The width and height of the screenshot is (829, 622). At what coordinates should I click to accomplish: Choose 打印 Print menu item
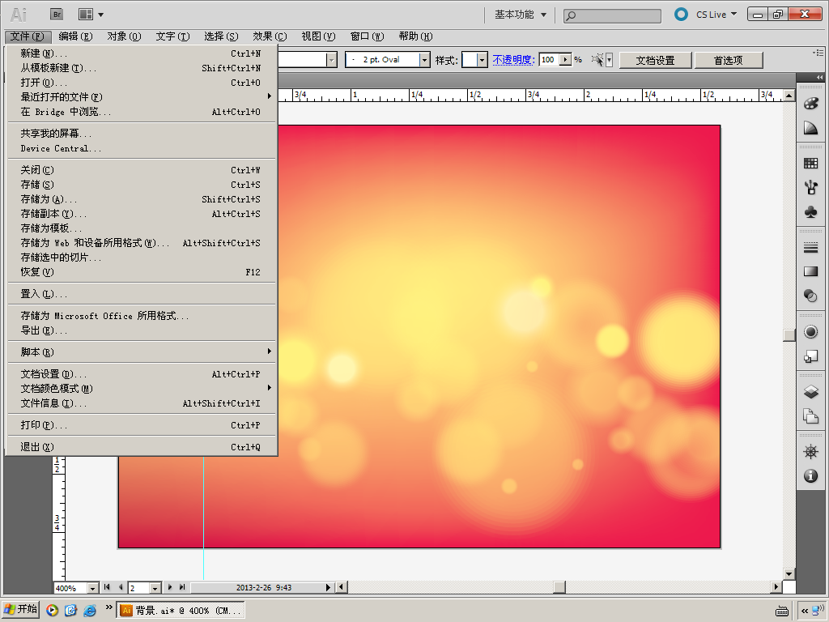coord(141,425)
